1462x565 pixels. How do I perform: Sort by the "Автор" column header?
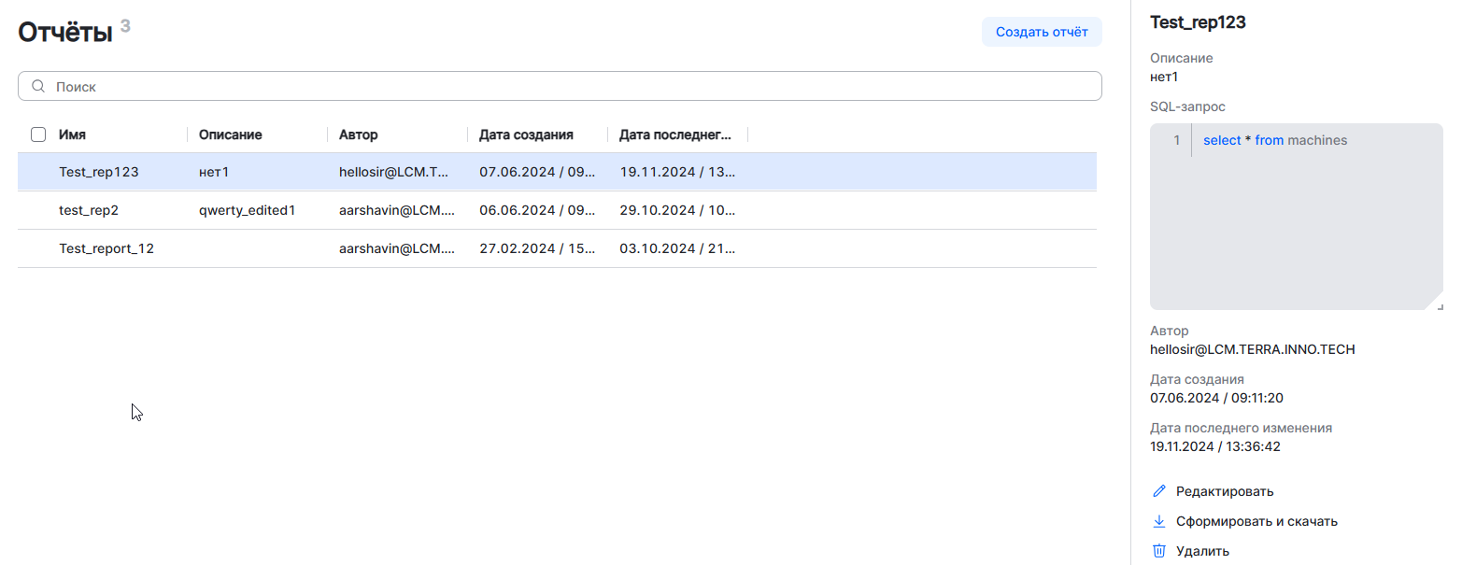(x=359, y=134)
